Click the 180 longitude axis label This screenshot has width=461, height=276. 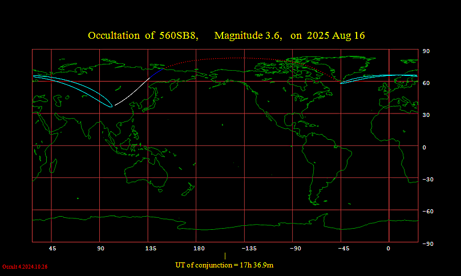(x=199, y=249)
